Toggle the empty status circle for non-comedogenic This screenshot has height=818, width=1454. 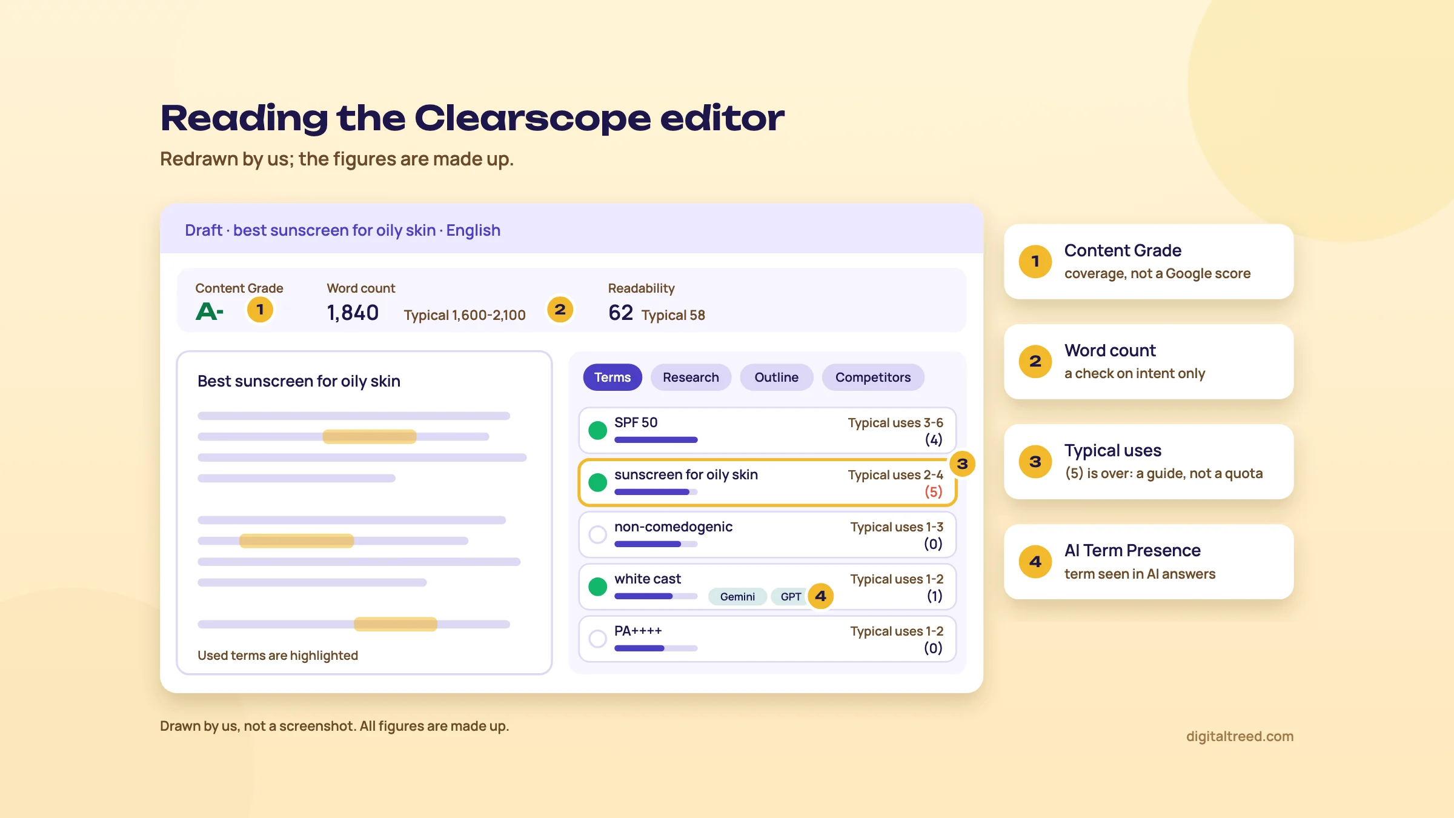pyautogui.click(x=598, y=534)
